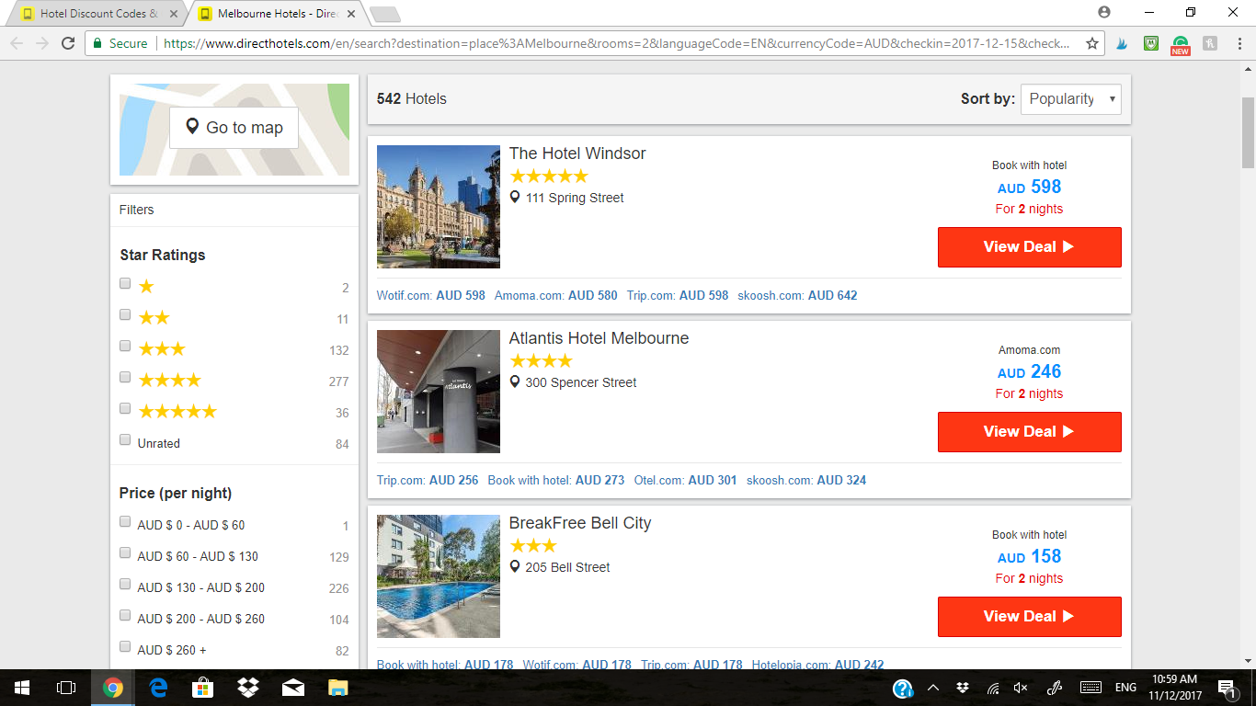
Task: Click the BreakFree Bell City pool photo
Action: coord(439,576)
